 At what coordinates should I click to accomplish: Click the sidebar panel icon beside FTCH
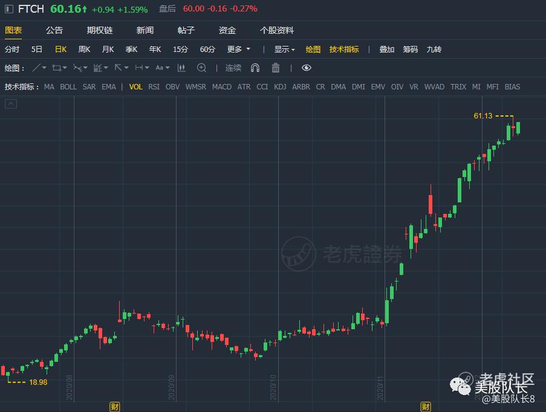click(9, 9)
